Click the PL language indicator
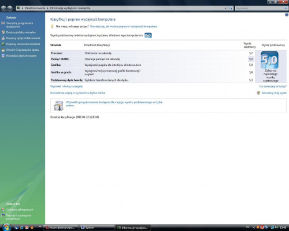The width and height of the screenshot is (289, 231). 247,228
